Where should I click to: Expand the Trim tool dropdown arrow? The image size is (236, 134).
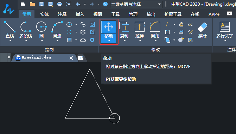click(174, 24)
